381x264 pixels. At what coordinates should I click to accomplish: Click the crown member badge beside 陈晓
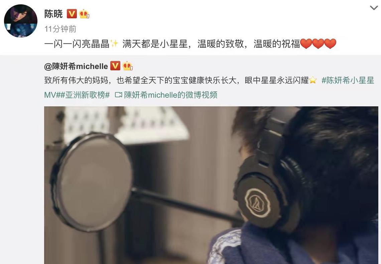point(84,14)
